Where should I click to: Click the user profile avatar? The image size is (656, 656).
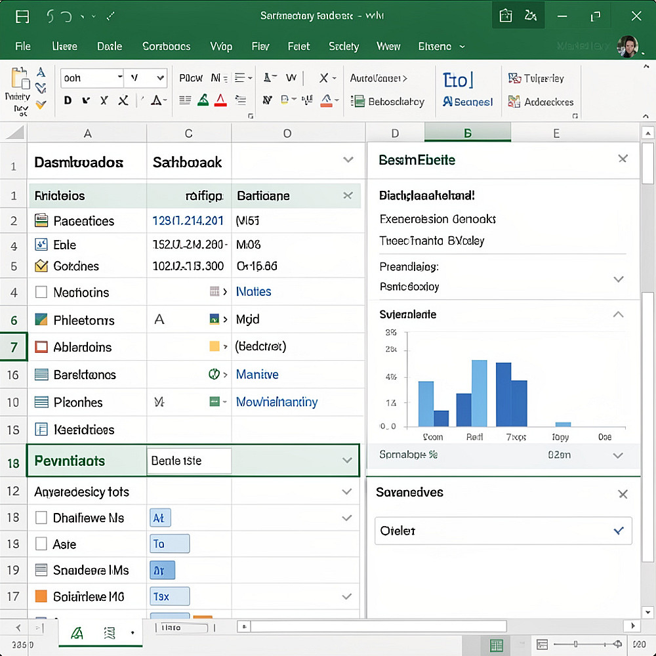[628, 46]
